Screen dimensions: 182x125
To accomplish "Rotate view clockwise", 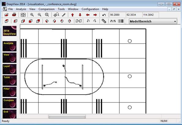I will 95,21.
